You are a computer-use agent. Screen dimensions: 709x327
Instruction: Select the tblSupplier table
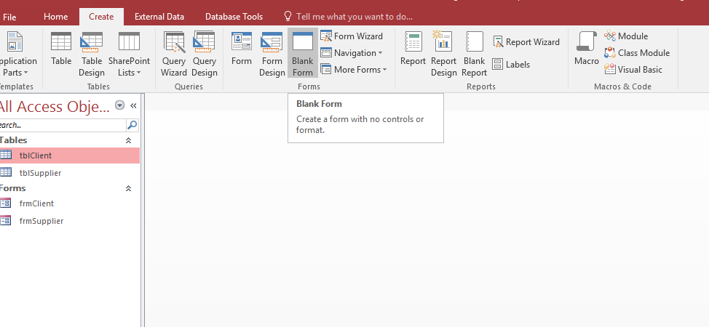(70, 173)
